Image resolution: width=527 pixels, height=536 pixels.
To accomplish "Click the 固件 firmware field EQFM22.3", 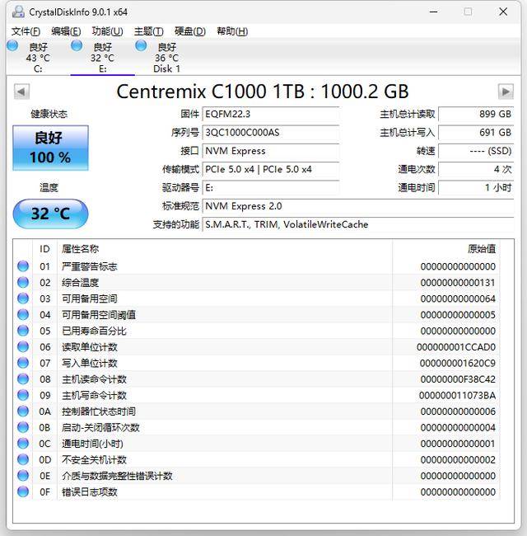I will [x=271, y=115].
